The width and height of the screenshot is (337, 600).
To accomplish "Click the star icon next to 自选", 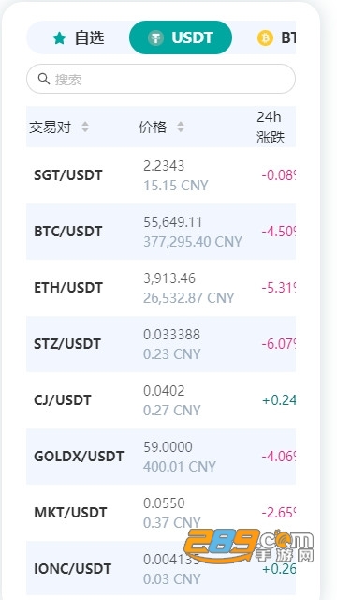I will click(60, 37).
